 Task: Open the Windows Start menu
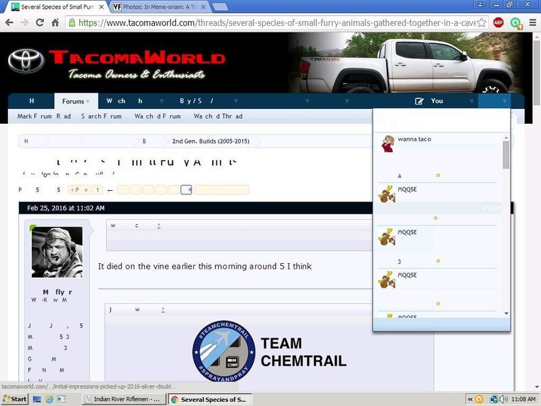pos(14,399)
